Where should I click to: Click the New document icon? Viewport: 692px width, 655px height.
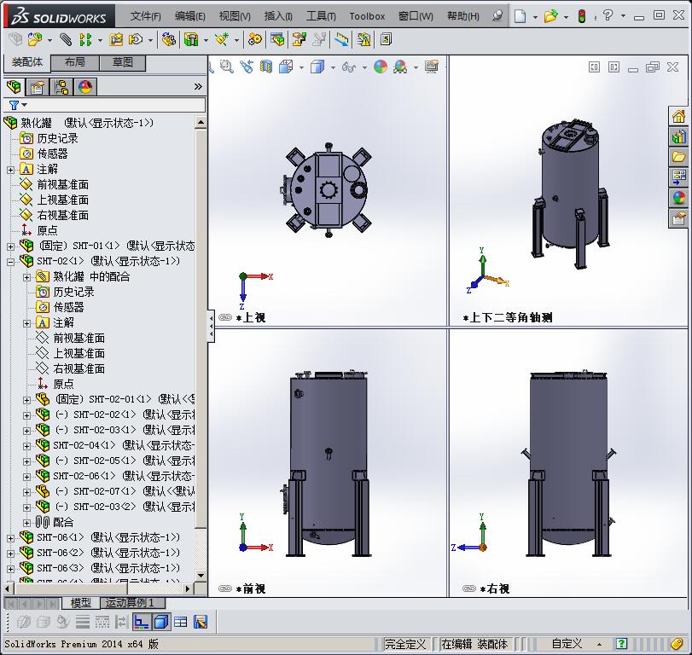click(x=520, y=16)
